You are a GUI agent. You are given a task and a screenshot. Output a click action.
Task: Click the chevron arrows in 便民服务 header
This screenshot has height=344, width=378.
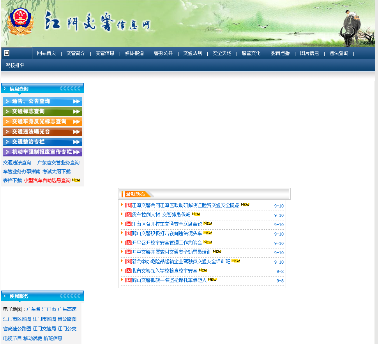[x=70, y=296]
